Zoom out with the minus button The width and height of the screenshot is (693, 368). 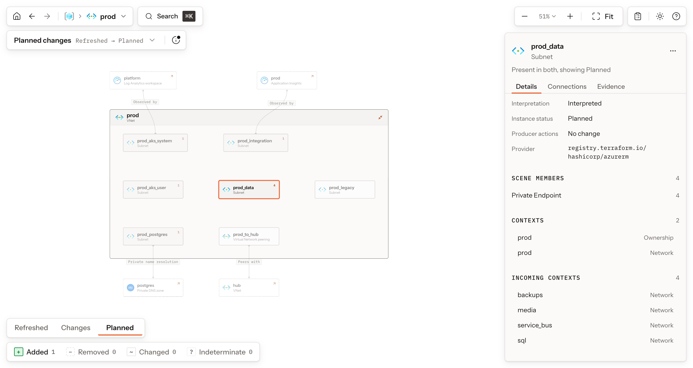tap(525, 16)
